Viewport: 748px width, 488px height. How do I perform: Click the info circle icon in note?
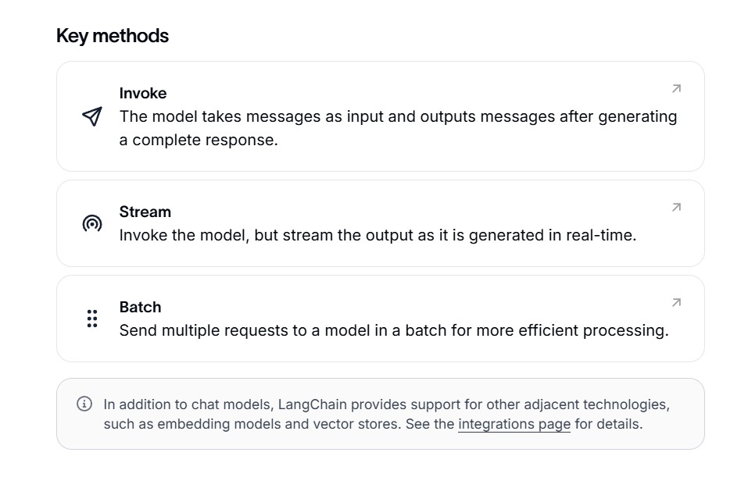[x=84, y=404]
